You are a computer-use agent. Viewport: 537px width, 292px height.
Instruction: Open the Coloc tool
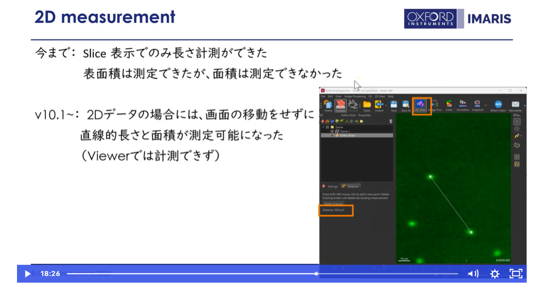click(x=449, y=104)
